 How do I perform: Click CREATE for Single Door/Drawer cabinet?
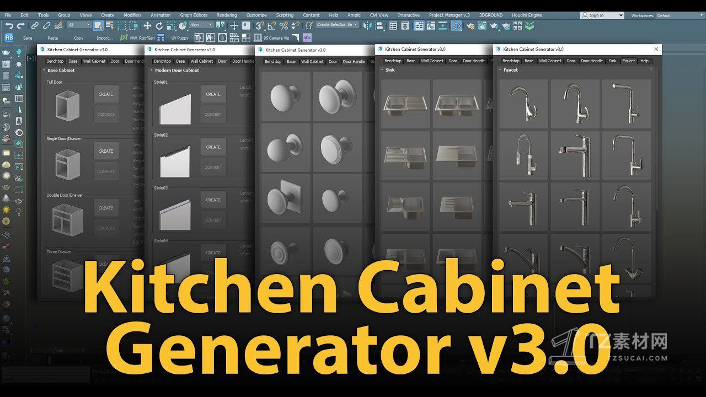(106, 151)
